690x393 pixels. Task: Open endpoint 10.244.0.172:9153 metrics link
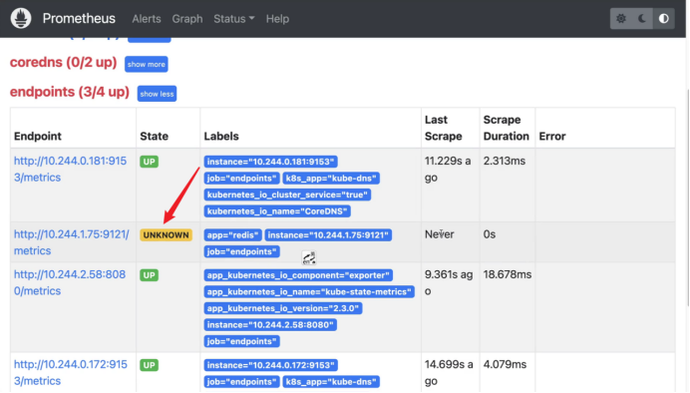(x=71, y=372)
